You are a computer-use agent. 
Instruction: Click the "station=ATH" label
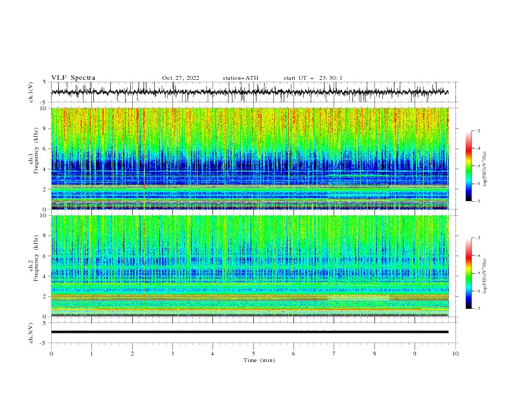pyautogui.click(x=240, y=78)
